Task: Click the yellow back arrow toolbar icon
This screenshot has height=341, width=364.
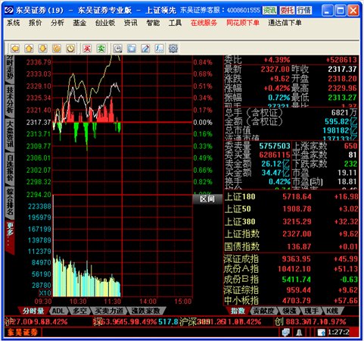Action: [x=15, y=48]
